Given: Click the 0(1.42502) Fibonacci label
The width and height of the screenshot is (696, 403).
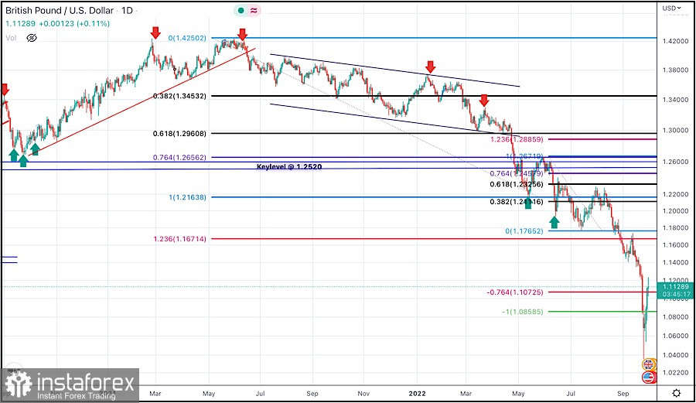Looking at the screenshot, I should pos(187,38).
